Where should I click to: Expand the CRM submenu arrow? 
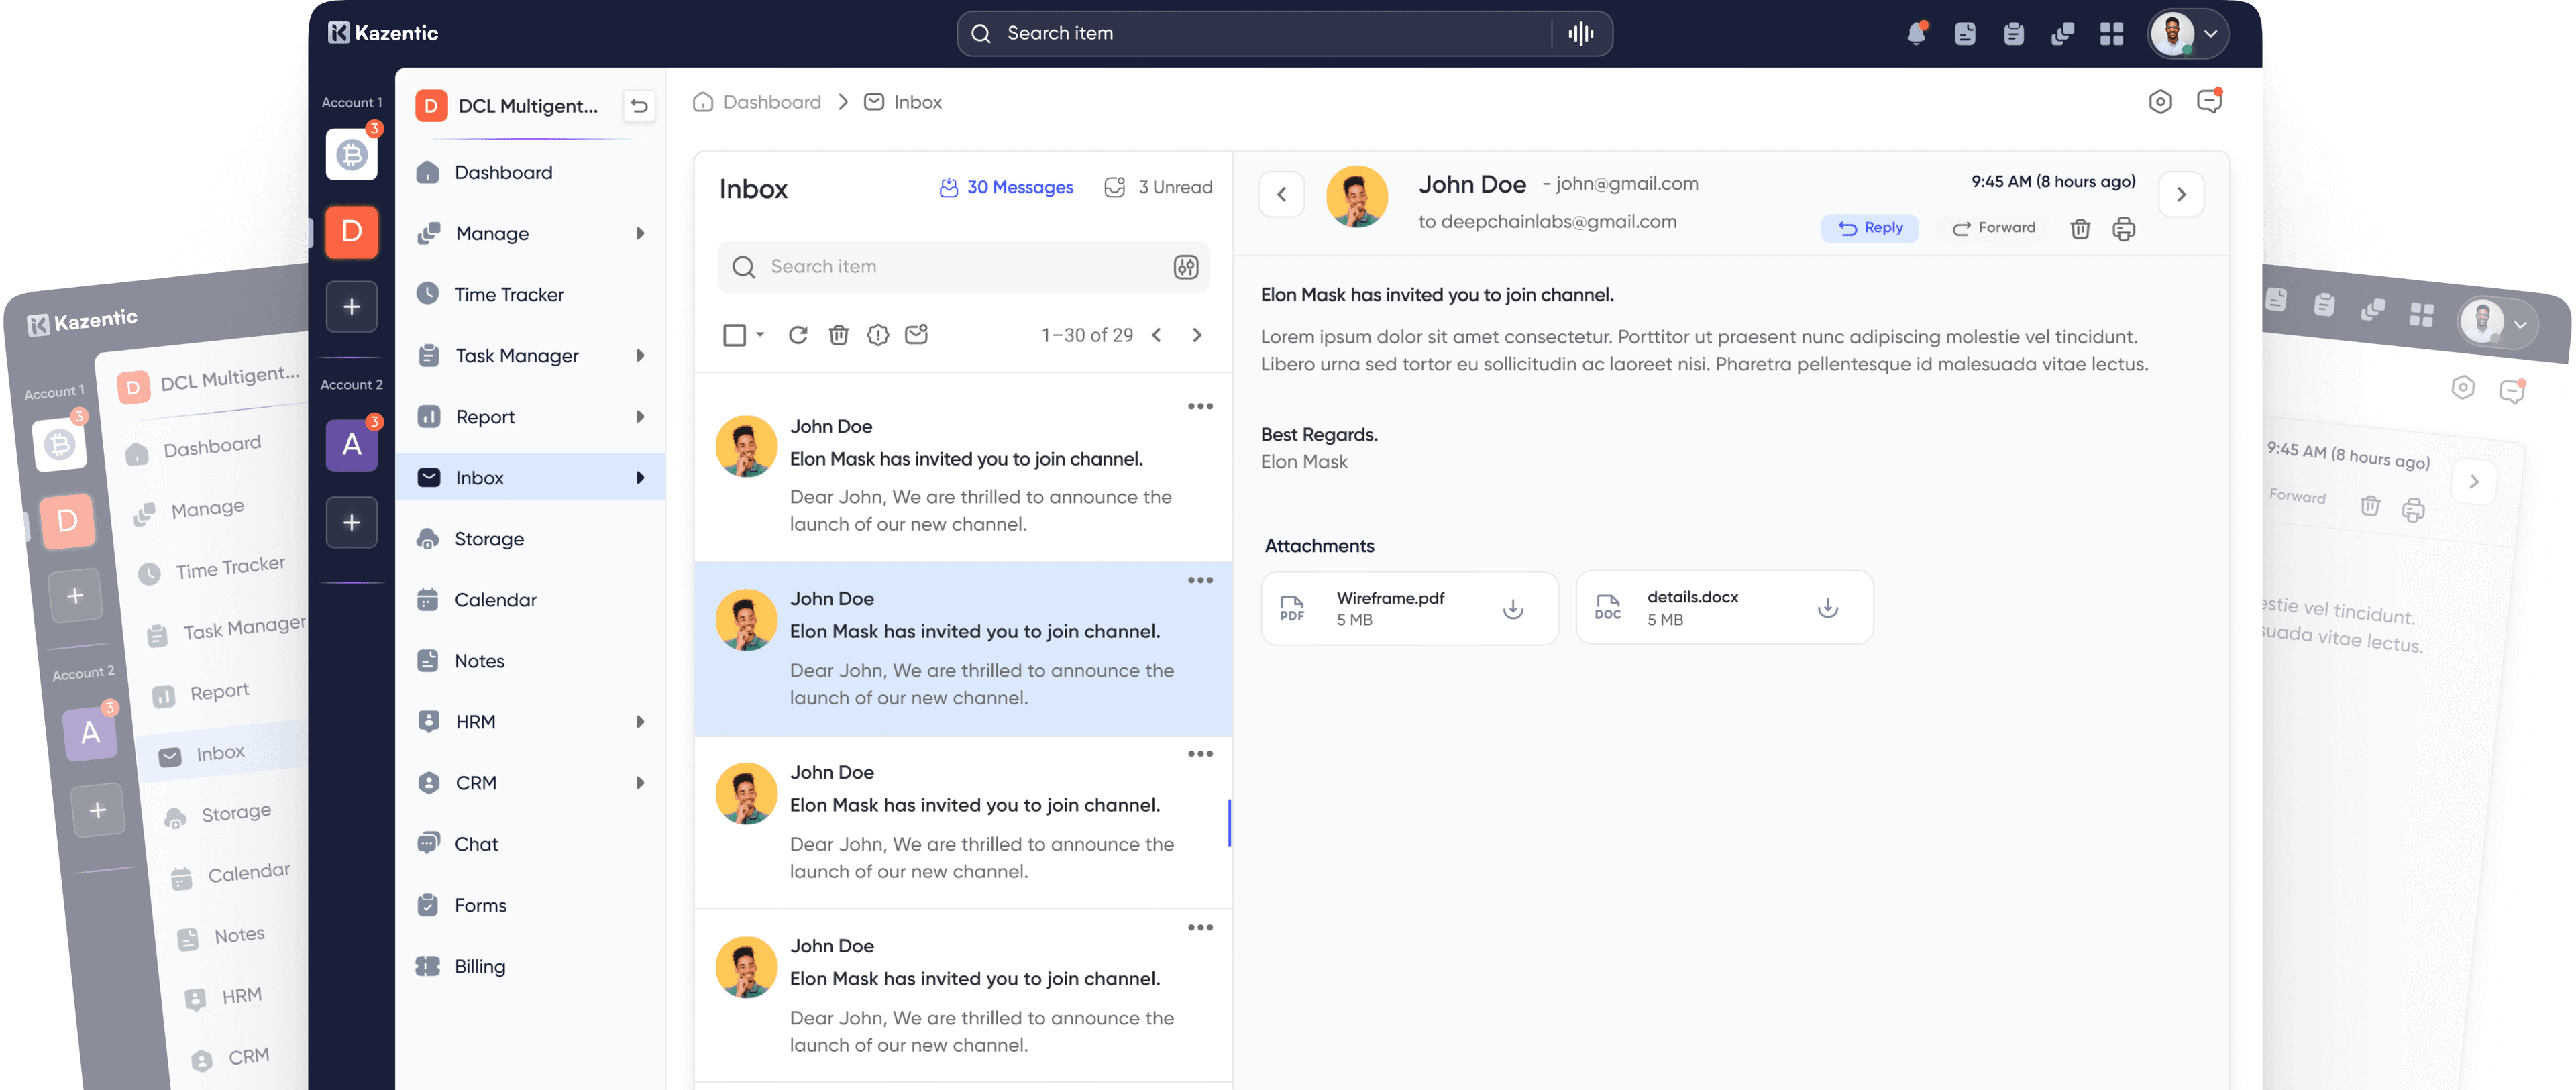tap(640, 782)
